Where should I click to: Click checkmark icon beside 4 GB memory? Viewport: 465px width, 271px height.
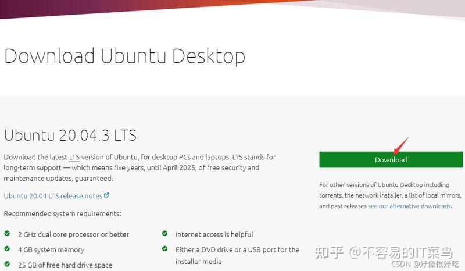(x=7, y=249)
